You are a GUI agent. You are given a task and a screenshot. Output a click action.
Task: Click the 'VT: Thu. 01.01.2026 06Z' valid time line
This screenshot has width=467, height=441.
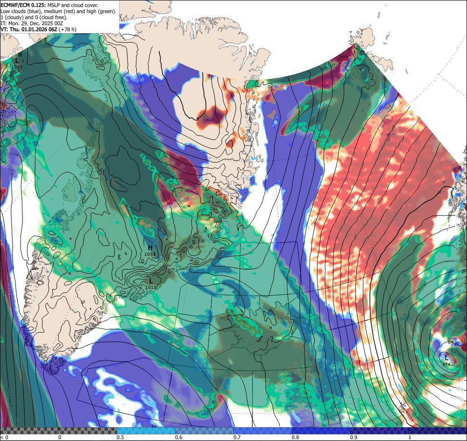pyautogui.click(x=38, y=29)
